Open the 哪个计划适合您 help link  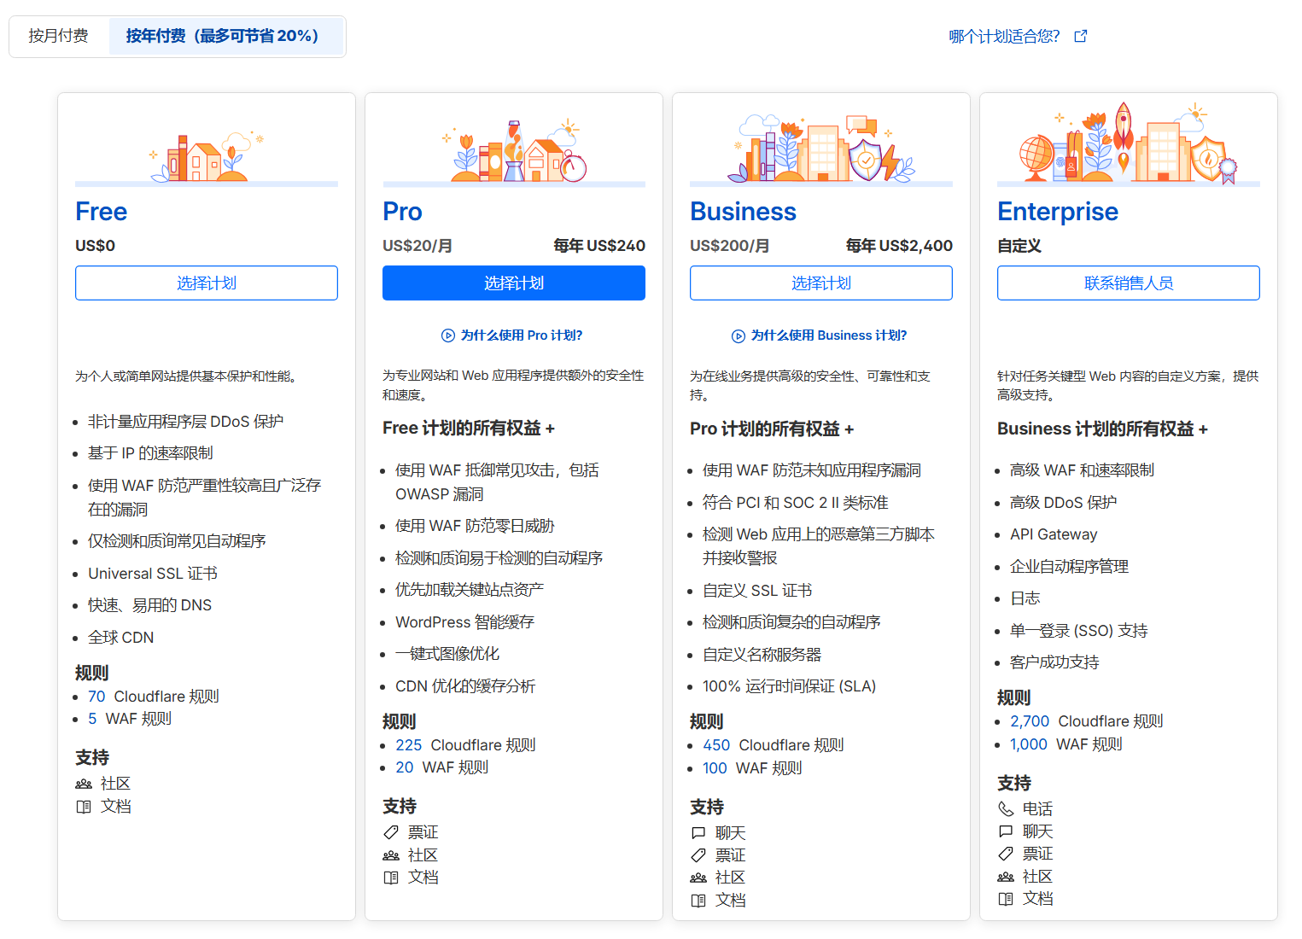(1004, 37)
